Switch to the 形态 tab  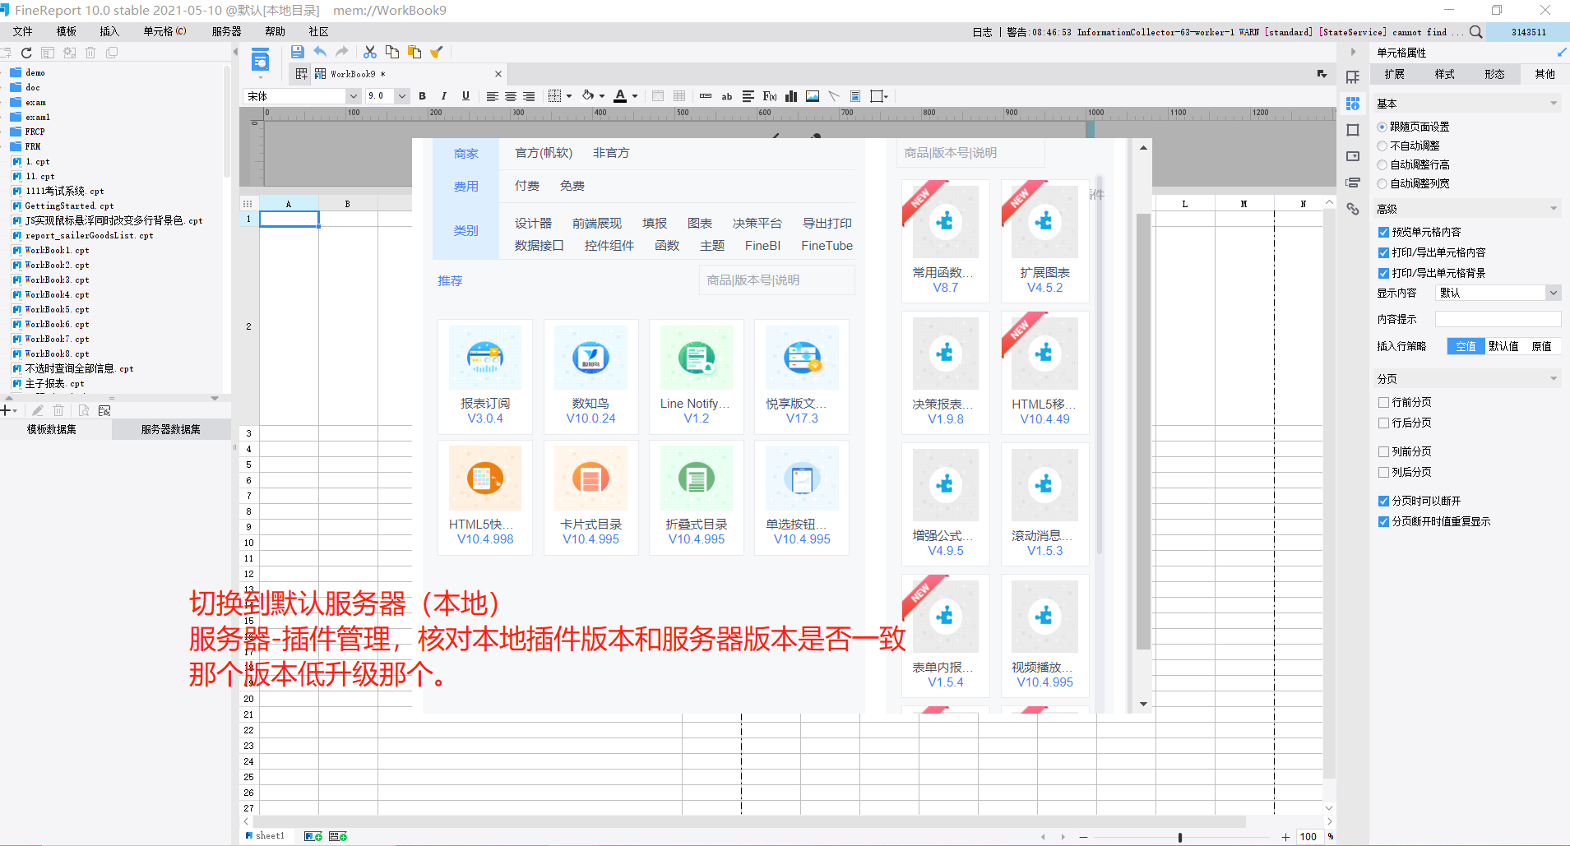coord(1495,74)
